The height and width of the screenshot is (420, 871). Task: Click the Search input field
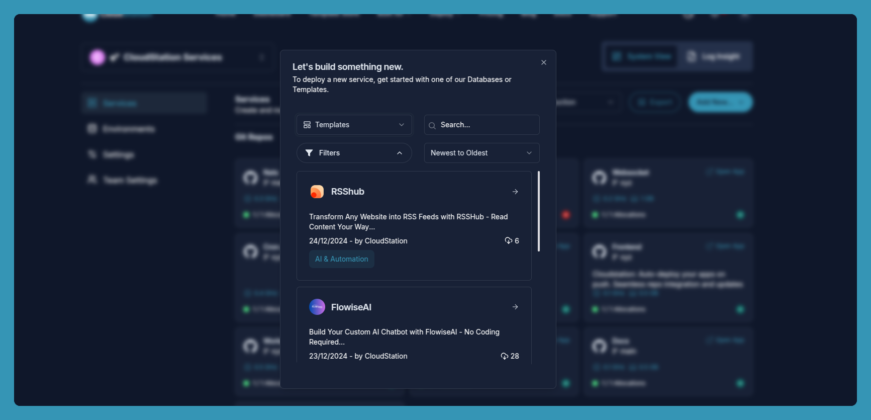point(481,125)
